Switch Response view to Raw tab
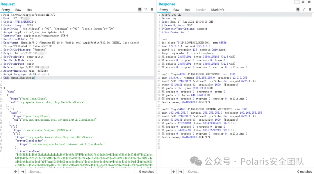The width and height of the screenshot is (314, 174). [176, 10]
